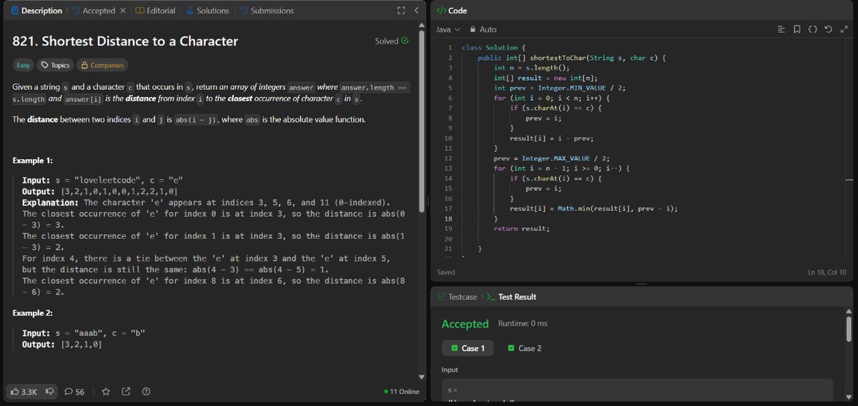The height and width of the screenshot is (406, 858).
Task: Click the 'Example 1:' heading
Action: (x=32, y=161)
